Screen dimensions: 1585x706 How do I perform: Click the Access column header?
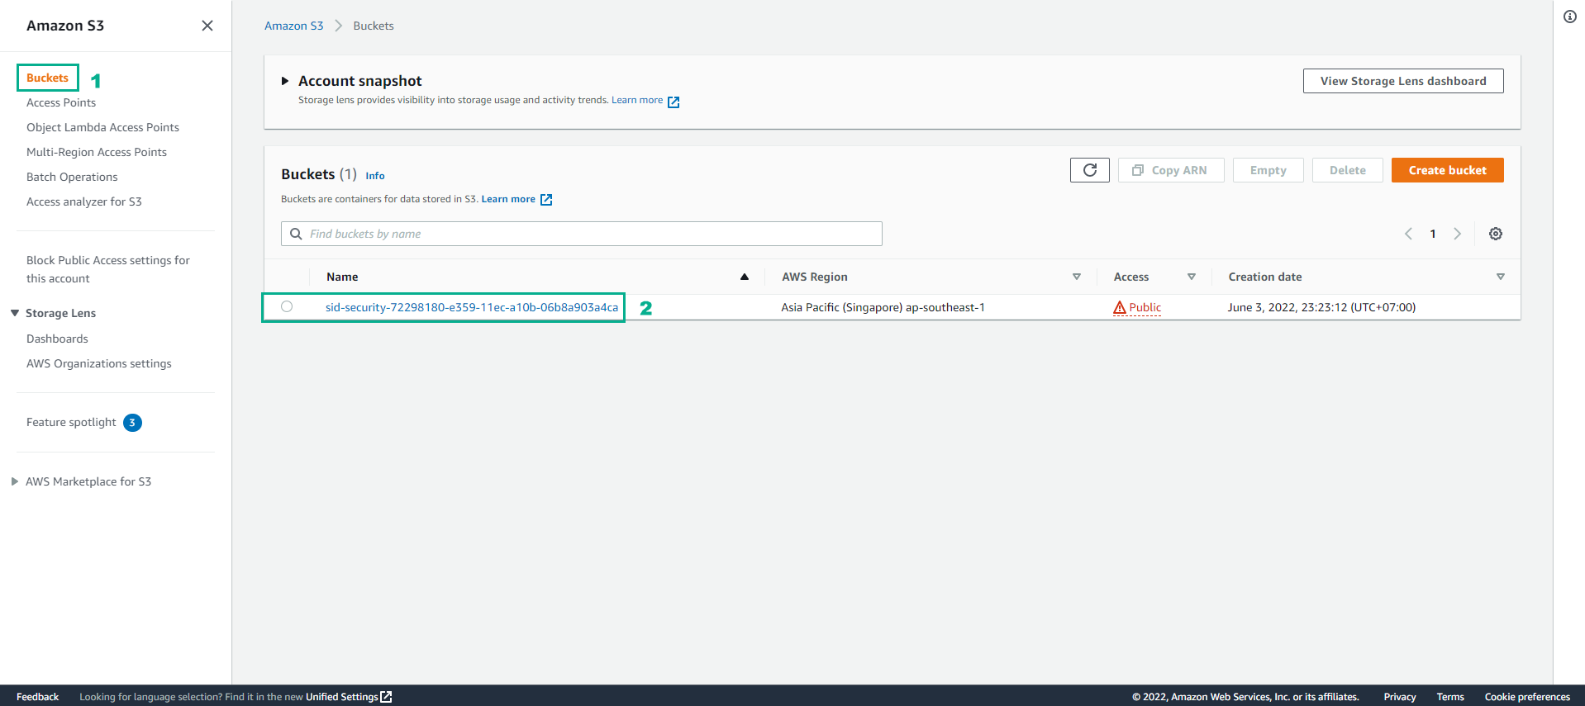coord(1131,277)
